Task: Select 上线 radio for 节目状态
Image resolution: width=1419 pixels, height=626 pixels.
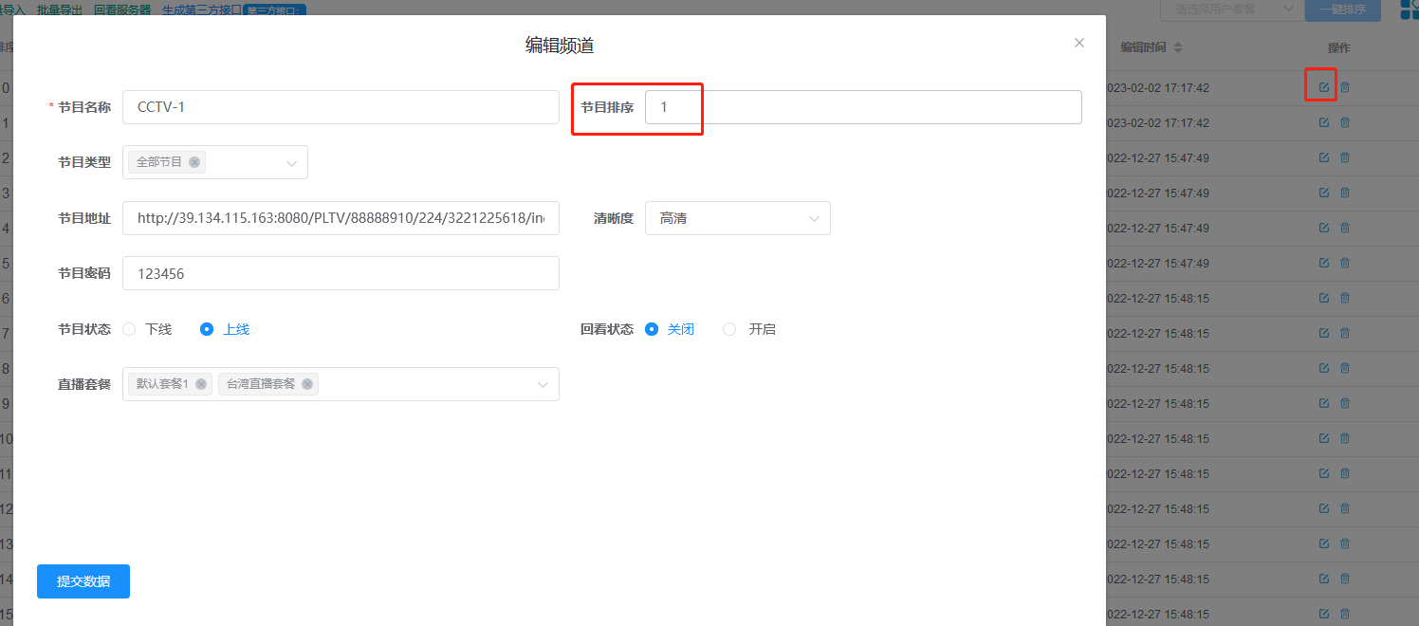Action: pos(207,329)
